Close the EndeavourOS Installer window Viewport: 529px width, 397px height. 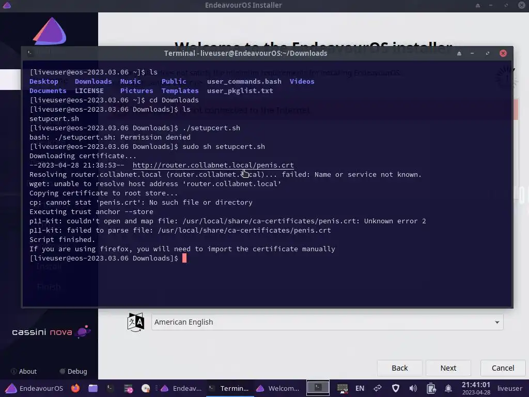(521, 5)
